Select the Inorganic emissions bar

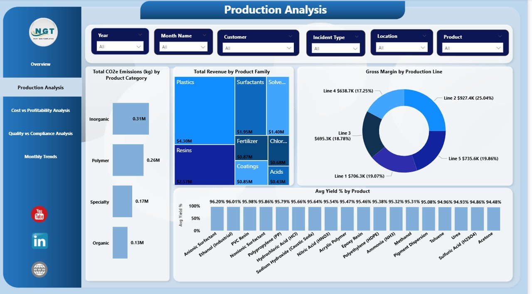tap(131, 119)
